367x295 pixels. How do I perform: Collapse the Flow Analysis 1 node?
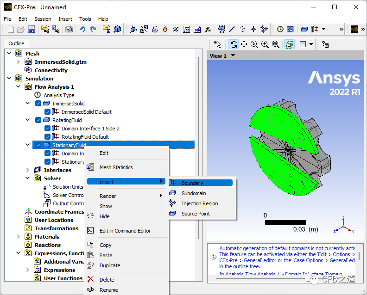18,86
